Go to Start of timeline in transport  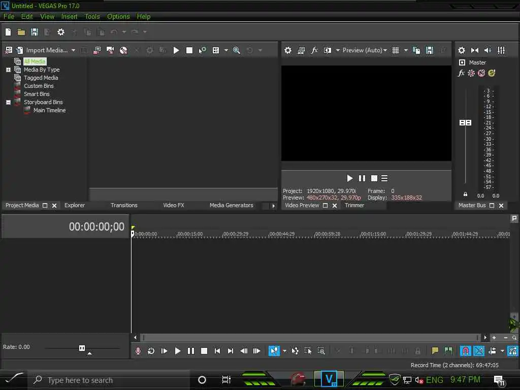coord(217,351)
